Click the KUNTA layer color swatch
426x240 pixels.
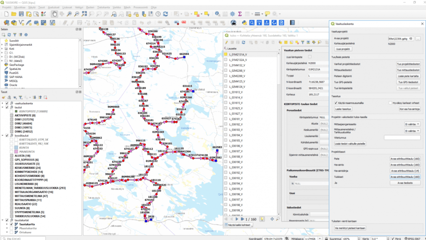click(16, 147)
